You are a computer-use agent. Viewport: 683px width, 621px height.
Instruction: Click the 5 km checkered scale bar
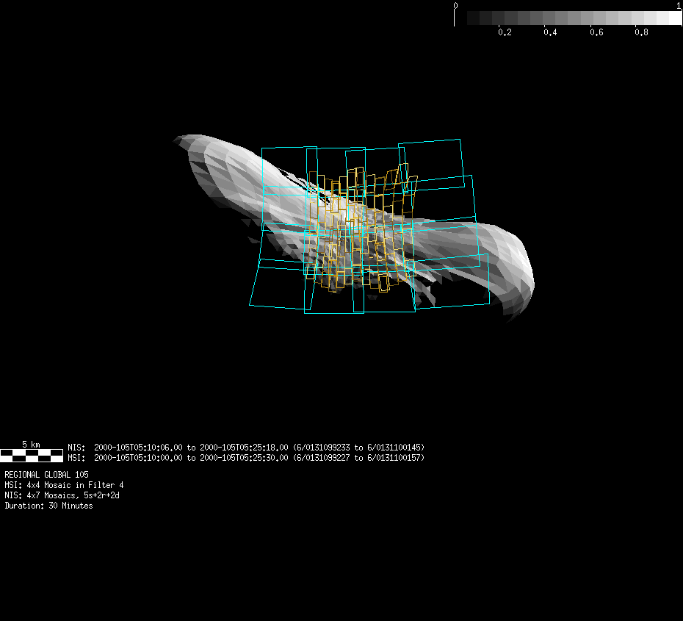click(x=31, y=455)
